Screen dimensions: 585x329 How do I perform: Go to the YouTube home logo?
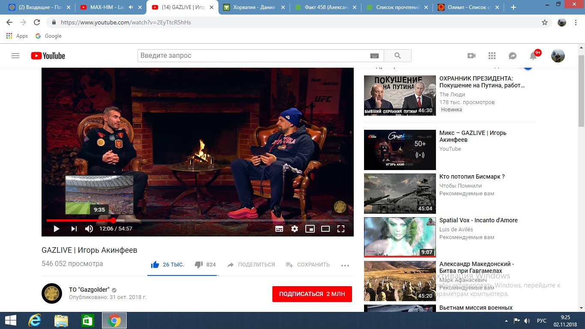[x=48, y=56]
